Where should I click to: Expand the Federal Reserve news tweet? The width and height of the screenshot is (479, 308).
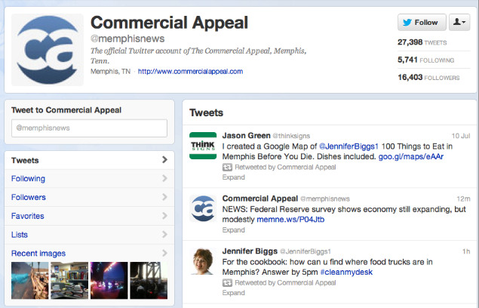[233, 230]
